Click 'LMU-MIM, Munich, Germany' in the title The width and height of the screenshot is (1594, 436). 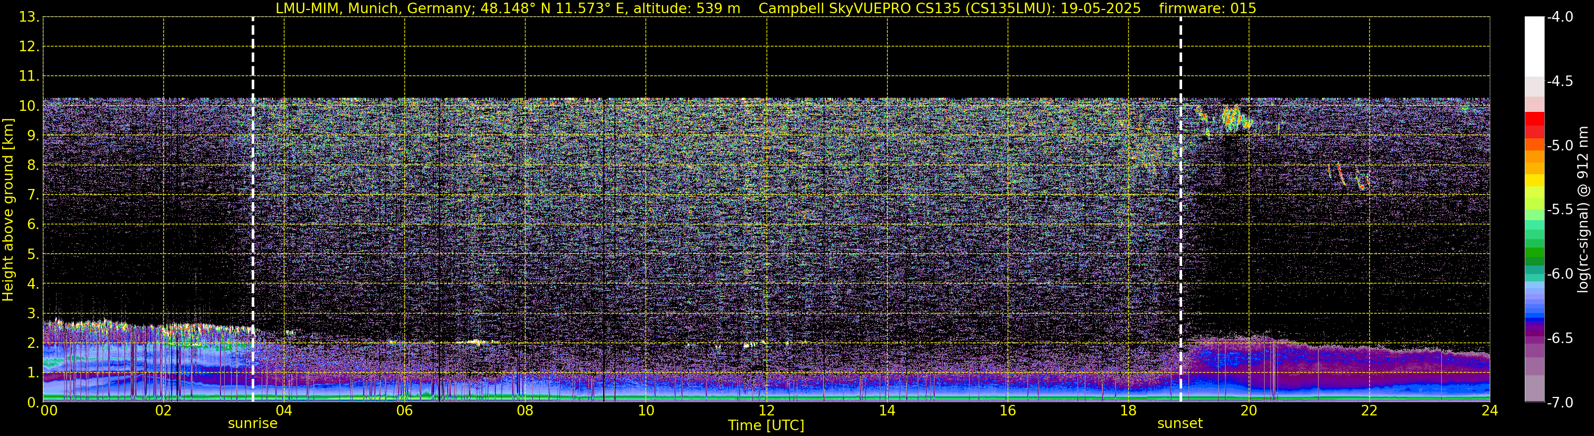coord(375,8)
